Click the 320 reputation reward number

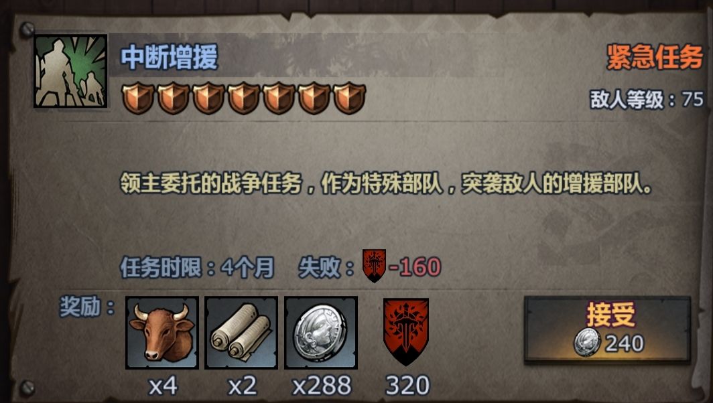407,386
